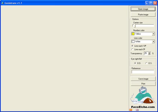Click the Paste image button

(143, 15)
